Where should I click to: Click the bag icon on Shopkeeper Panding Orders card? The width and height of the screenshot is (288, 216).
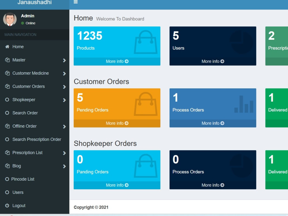pyautogui.click(x=146, y=166)
